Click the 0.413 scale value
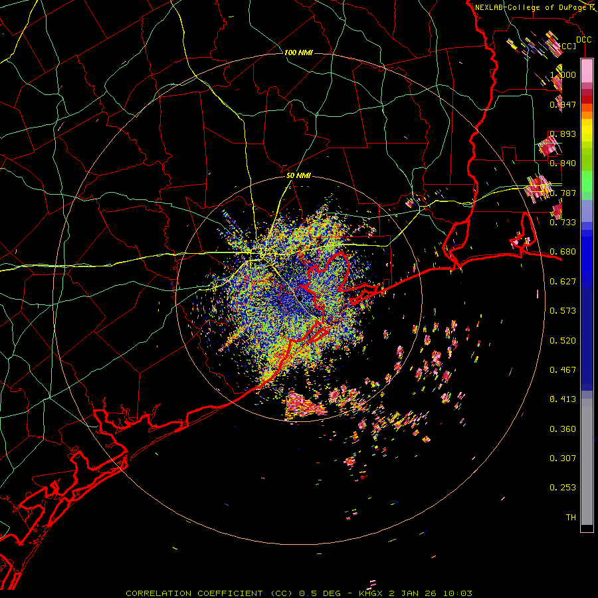This screenshot has width=598, height=598. tap(563, 399)
